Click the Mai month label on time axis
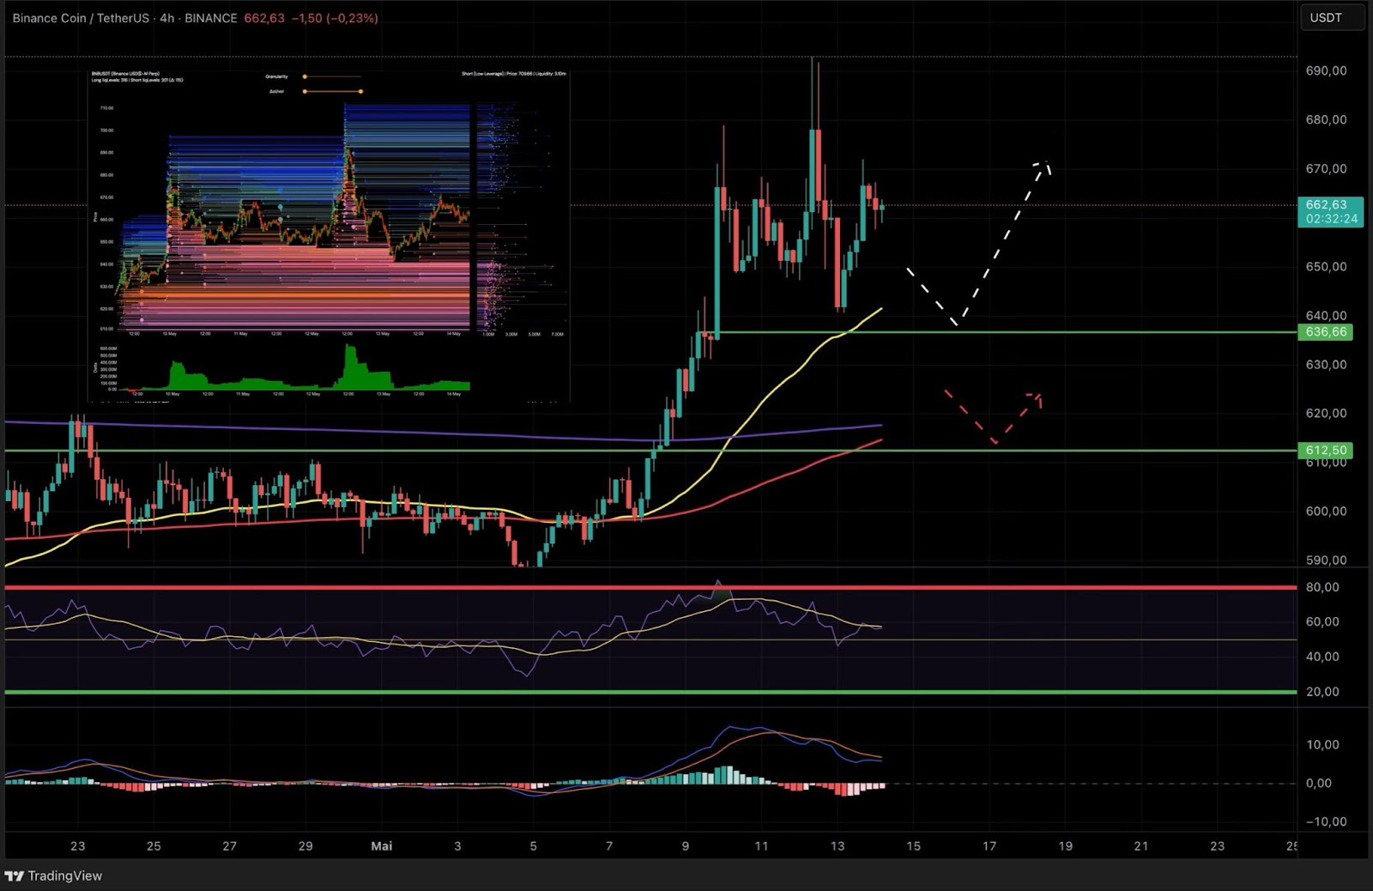The height and width of the screenshot is (891, 1373). pyautogui.click(x=382, y=846)
